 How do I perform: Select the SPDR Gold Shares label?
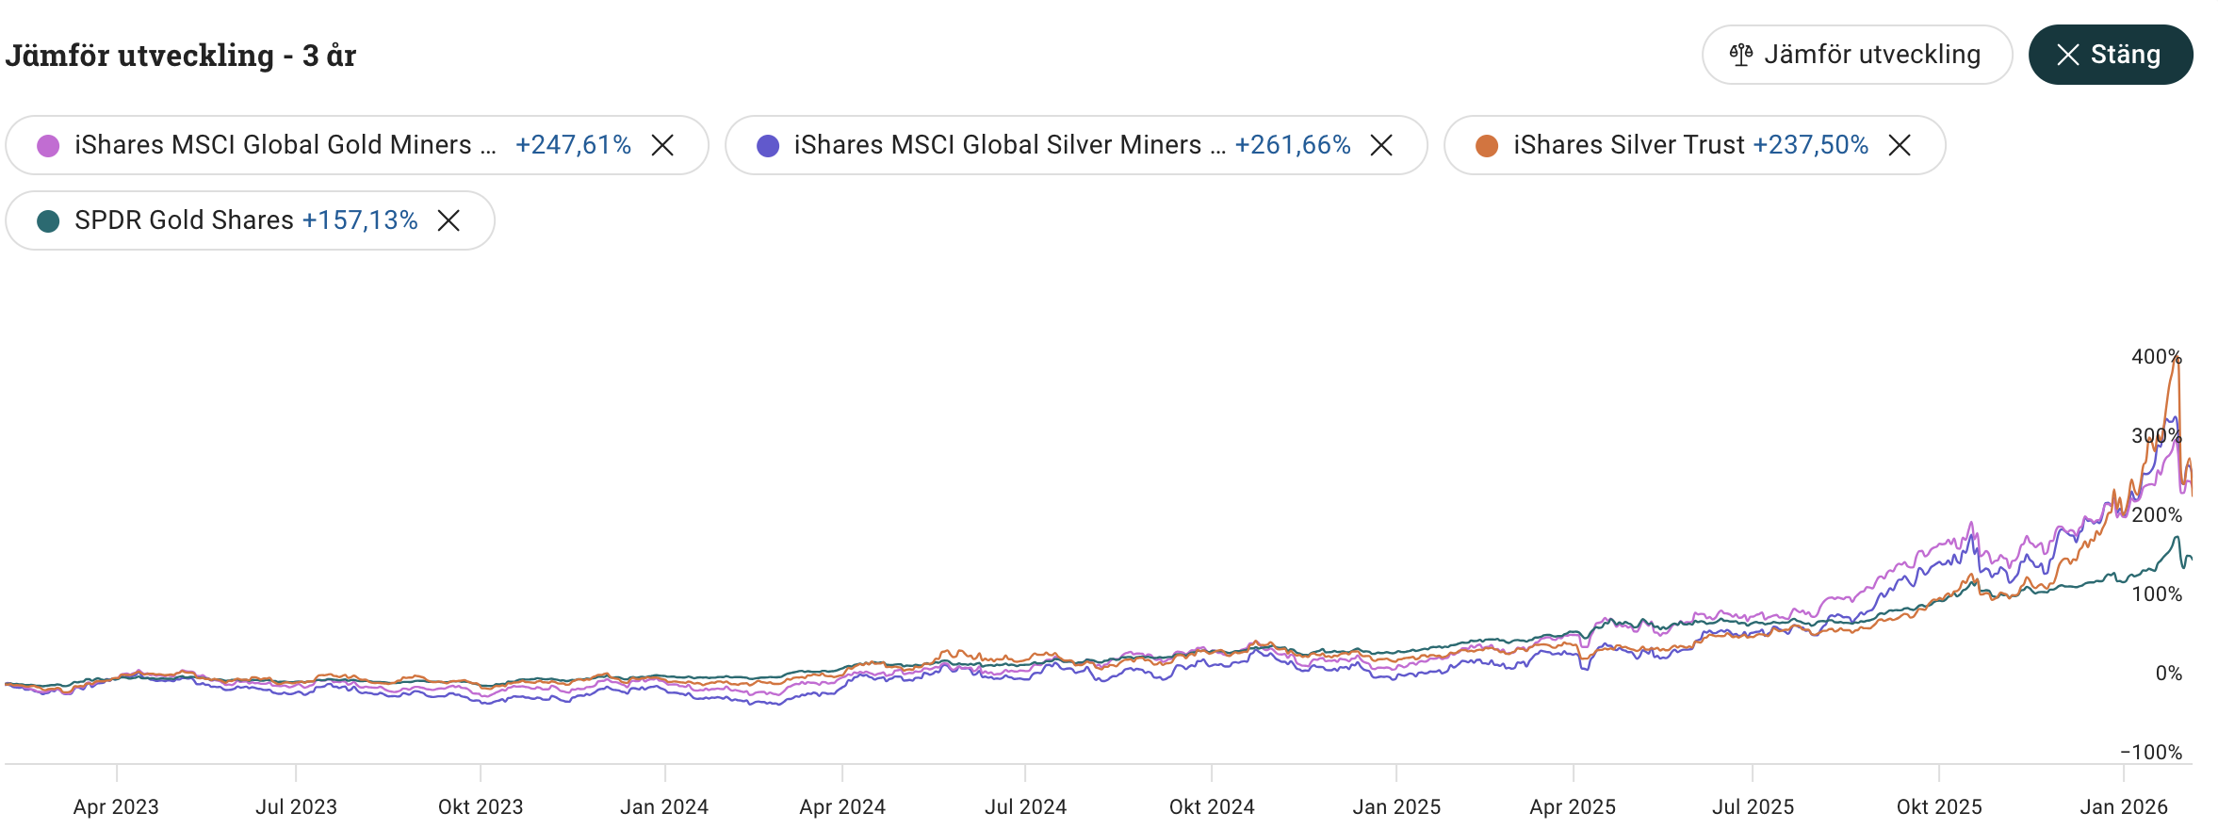(184, 220)
